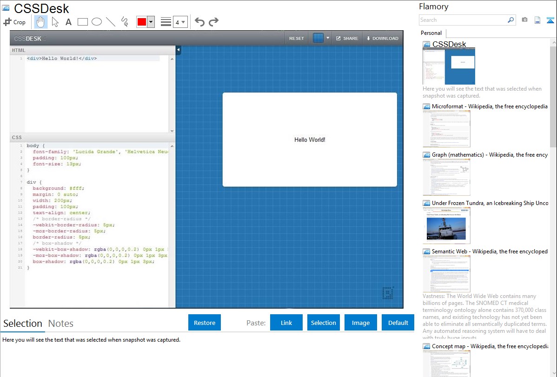Open the Personal tab
Image resolution: width=557 pixels, height=377 pixels.
431,33
